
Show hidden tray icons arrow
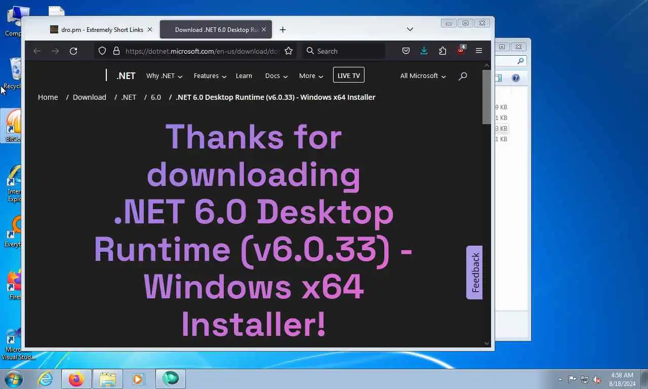[560, 379]
